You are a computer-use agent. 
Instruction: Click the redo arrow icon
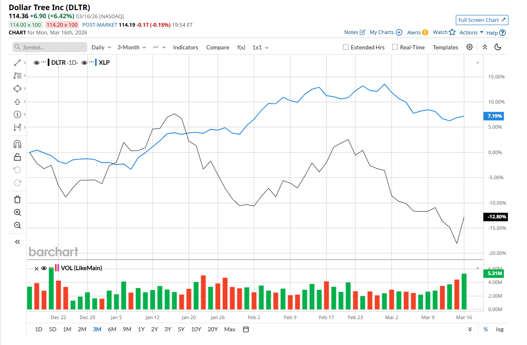(x=17, y=183)
